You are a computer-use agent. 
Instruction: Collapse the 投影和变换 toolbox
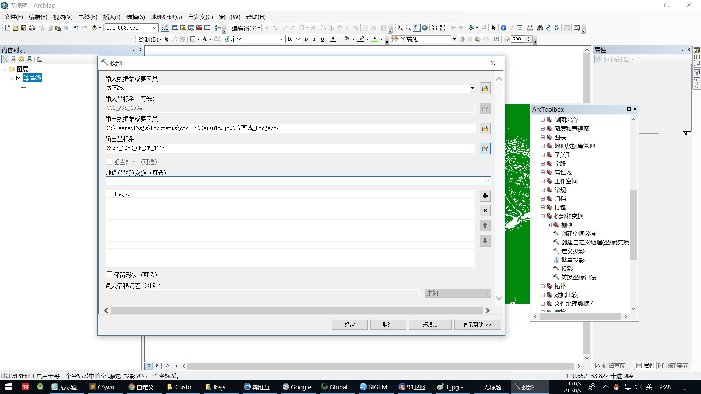(x=543, y=216)
